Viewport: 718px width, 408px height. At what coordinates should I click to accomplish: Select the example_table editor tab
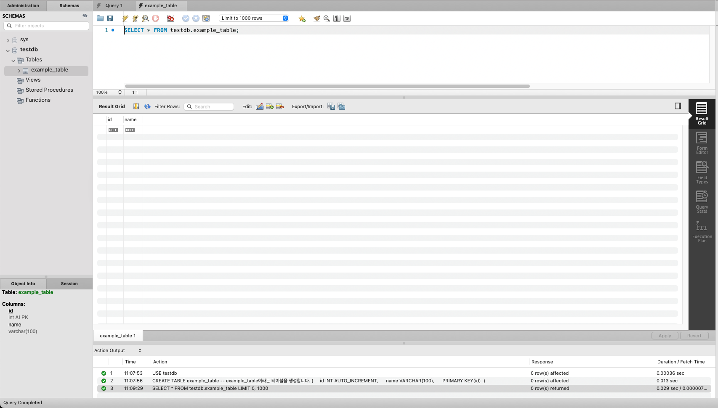161,5
